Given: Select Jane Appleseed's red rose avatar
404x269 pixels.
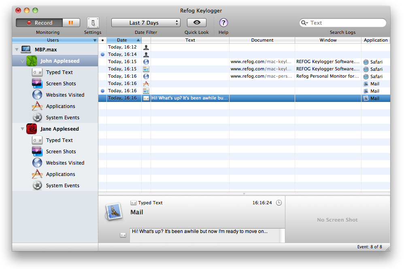Looking at the screenshot, I should pos(32,129).
